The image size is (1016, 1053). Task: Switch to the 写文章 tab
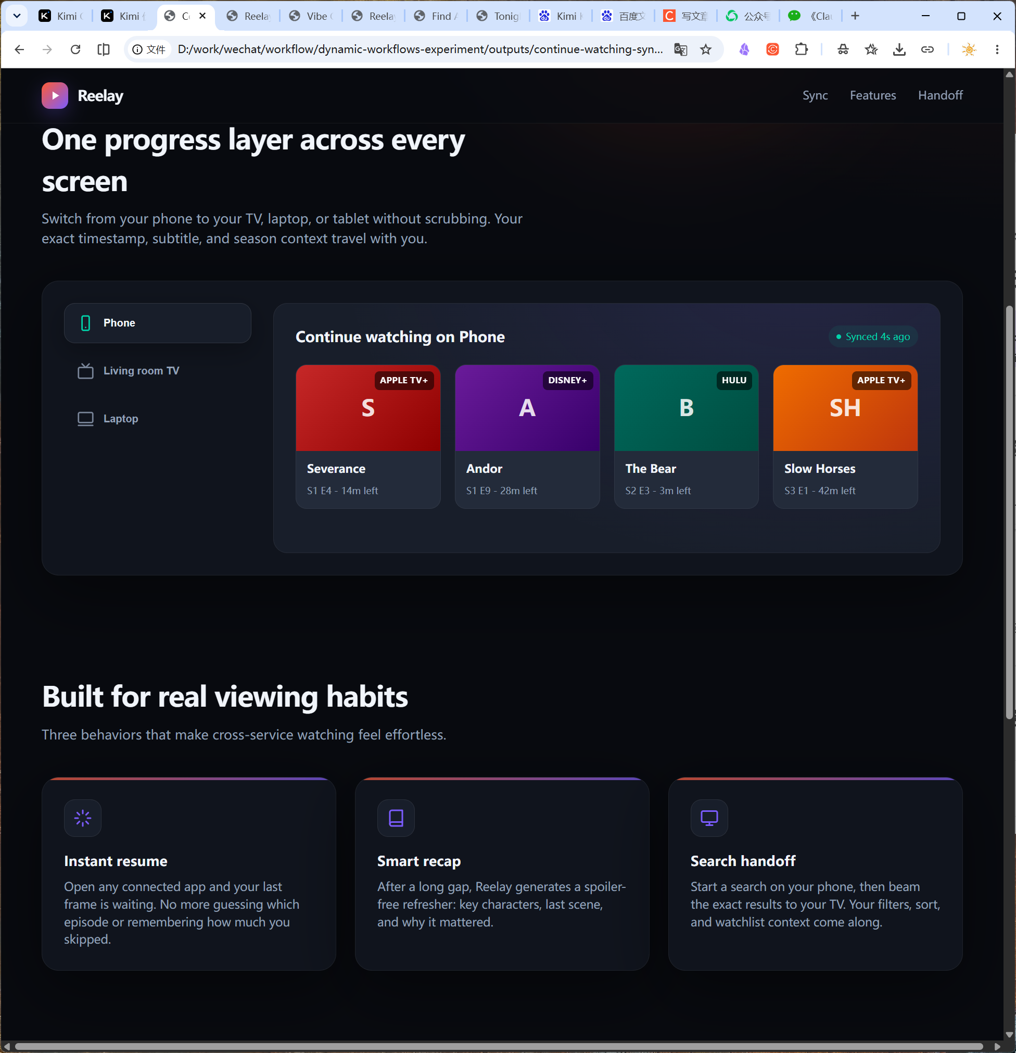tap(685, 16)
